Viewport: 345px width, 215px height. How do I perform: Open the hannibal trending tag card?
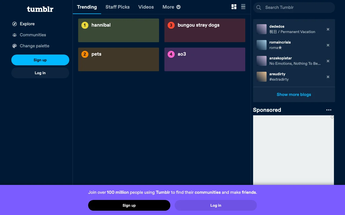[119, 30]
